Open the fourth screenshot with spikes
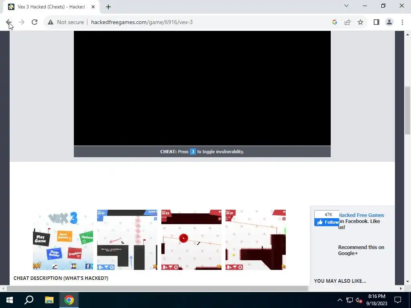The width and height of the screenshot is (411, 308). coord(256,240)
